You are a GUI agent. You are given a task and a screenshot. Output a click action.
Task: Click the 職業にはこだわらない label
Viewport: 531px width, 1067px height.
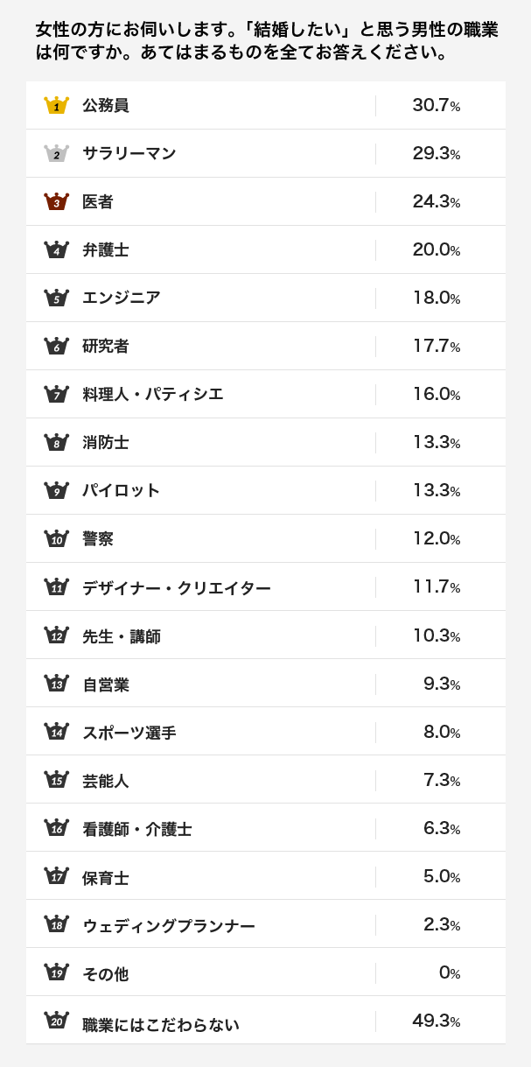point(161,1024)
